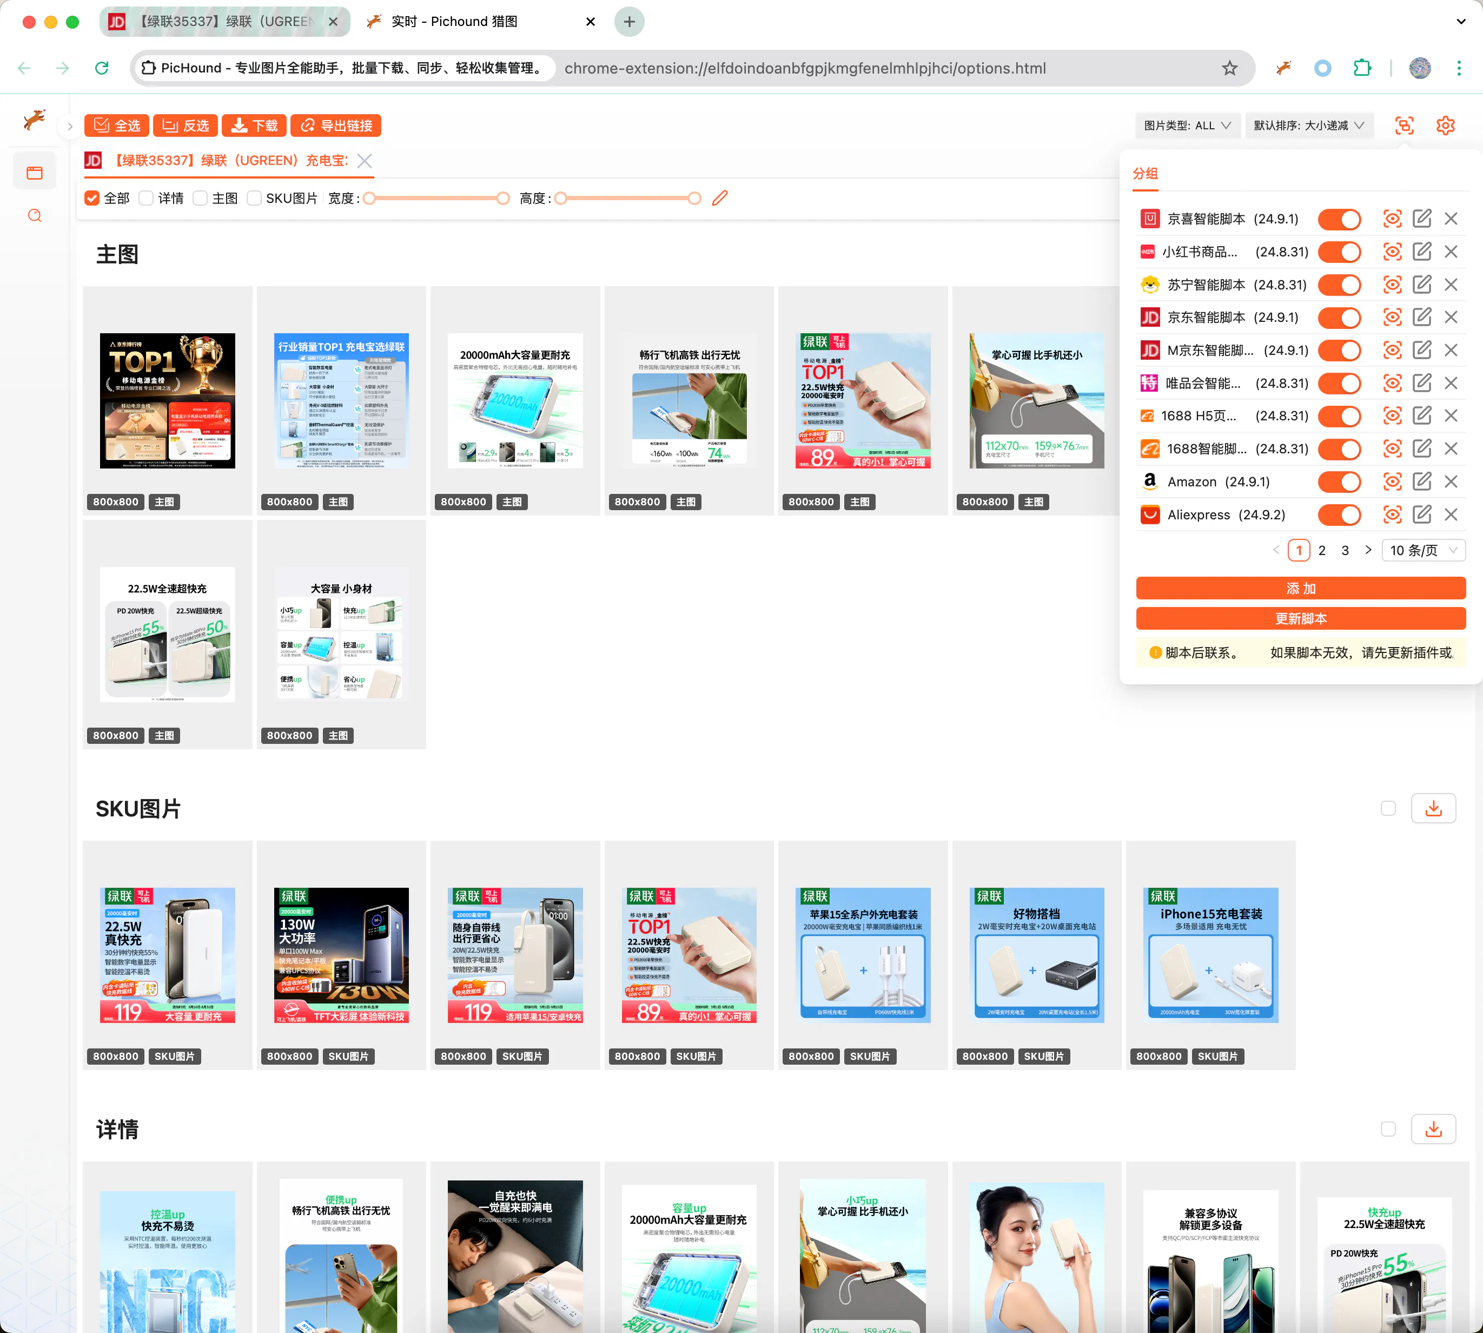Check the 详情 filter checkbox

pos(147,198)
